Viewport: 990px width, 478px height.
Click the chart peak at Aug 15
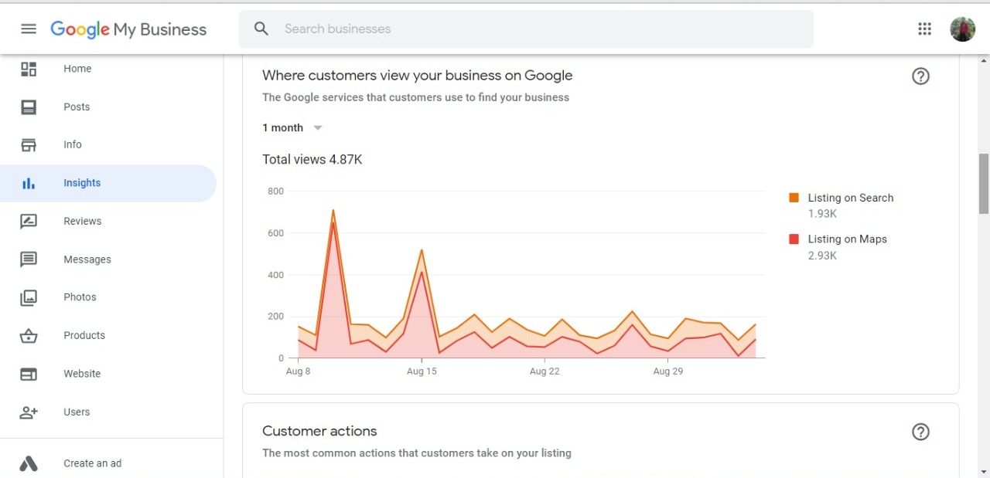coord(422,250)
